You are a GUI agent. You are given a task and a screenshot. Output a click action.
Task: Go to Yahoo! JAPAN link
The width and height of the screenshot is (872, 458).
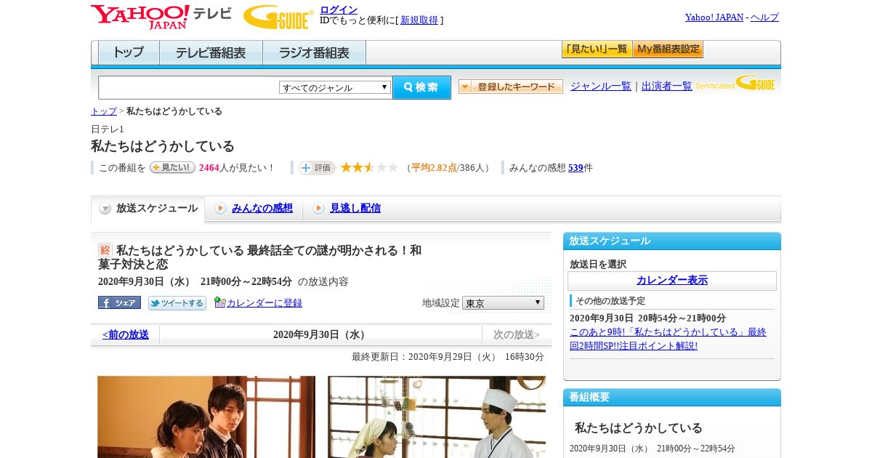714,17
